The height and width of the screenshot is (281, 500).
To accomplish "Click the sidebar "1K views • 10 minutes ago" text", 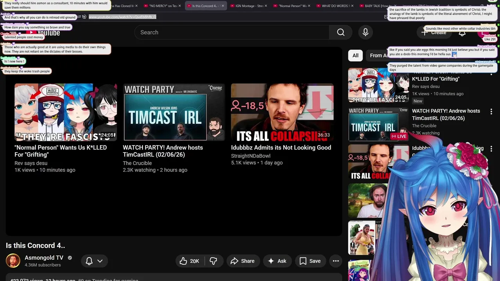I will (x=438, y=94).
